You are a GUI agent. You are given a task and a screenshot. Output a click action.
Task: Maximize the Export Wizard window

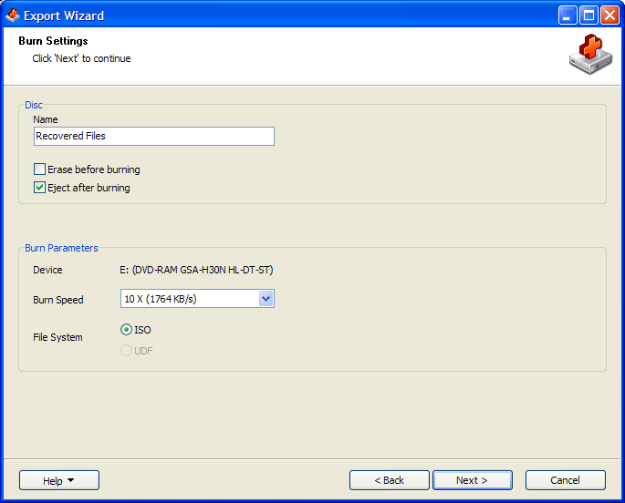coord(589,15)
